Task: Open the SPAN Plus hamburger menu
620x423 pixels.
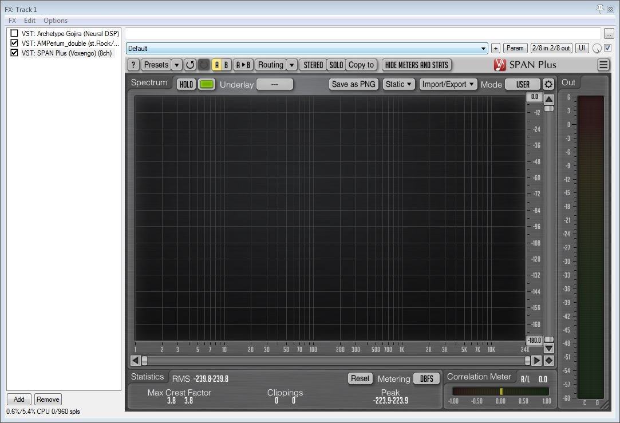Action: (x=603, y=65)
